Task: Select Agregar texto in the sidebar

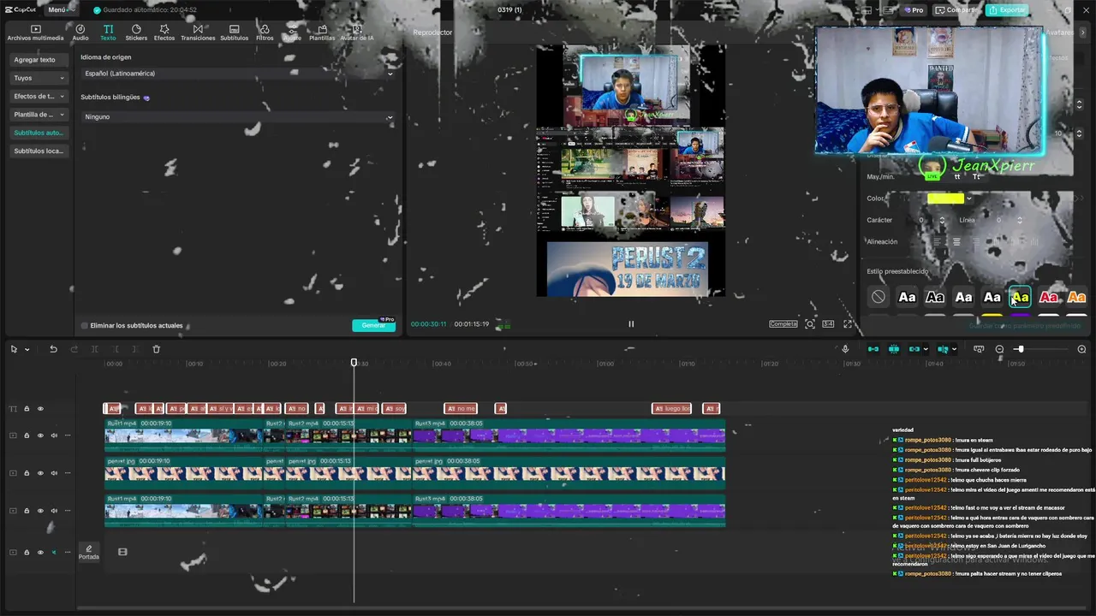Action: [38, 60]
